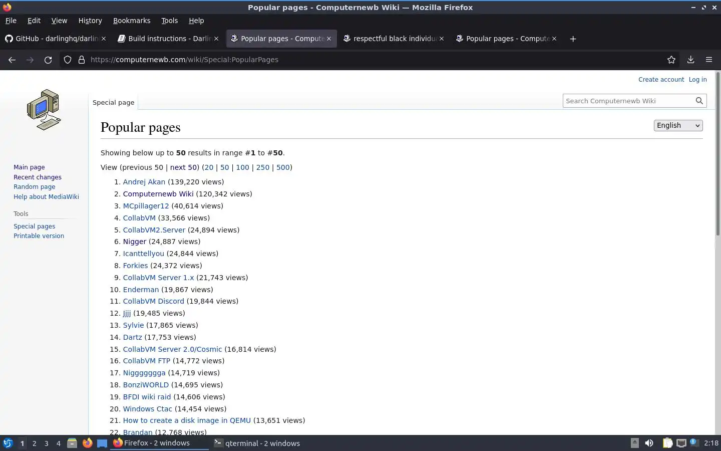Open the Firefox hamburger application menu
The height and width of the screenshot is (451, 721).
pyautogui.click(x=709, y=60)
